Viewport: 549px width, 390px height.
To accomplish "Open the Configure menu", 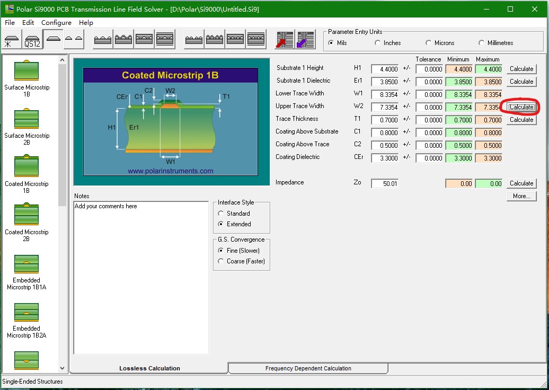I will click(x=56, y=22).
